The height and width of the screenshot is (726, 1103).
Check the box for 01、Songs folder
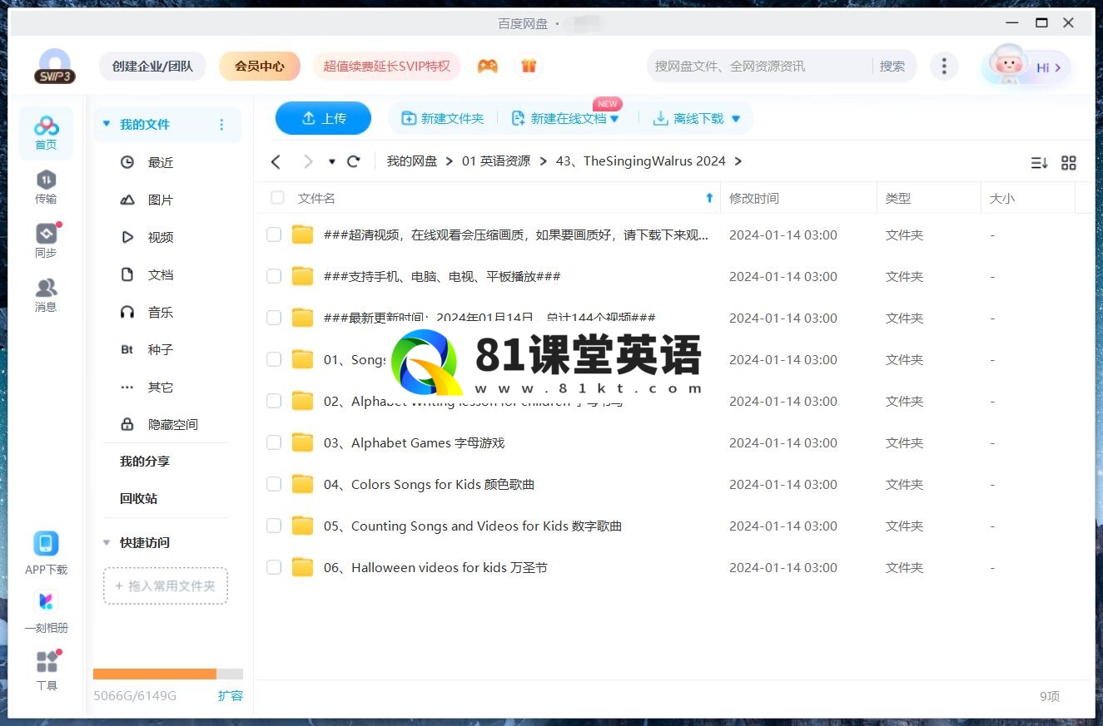pos(274,359)
